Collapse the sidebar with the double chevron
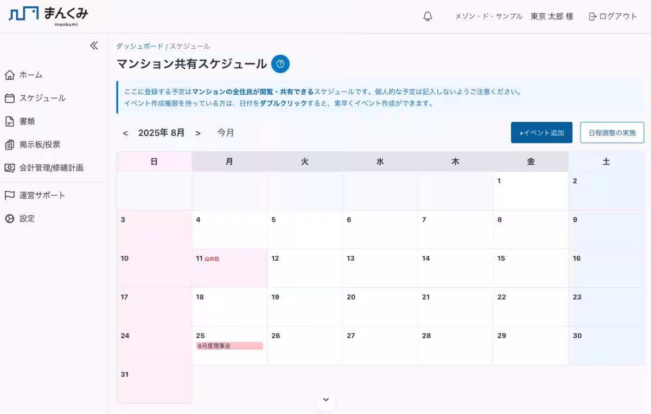 93,46
